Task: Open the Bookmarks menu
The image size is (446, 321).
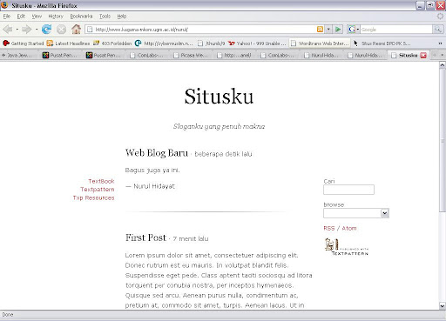Action: click(x=81, y=17)
